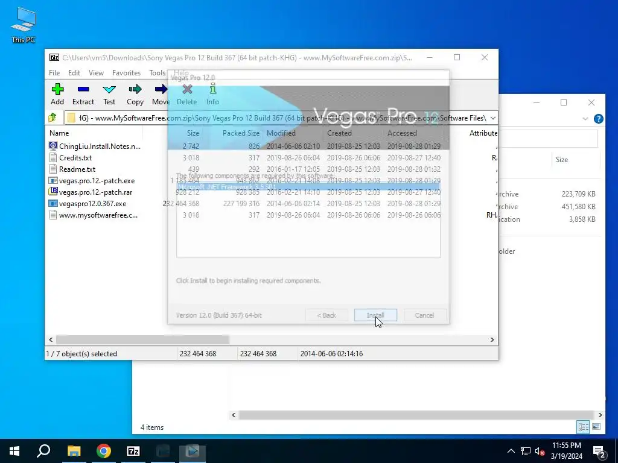Viewport: 618px width, 463px height.
Task: Click the 223,709 KB size entry in Explorer
Action: click(578, 194)
